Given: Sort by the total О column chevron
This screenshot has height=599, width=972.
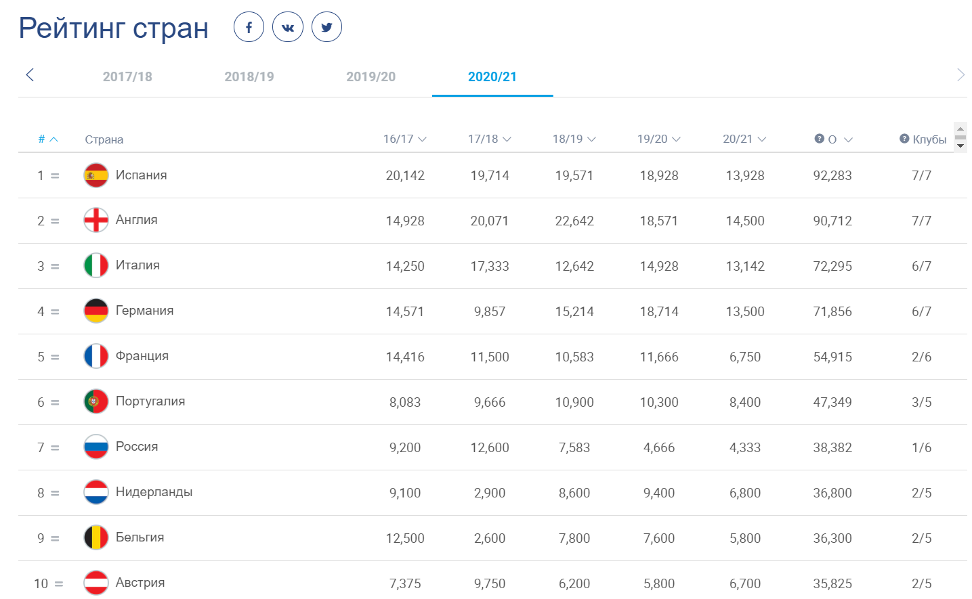Looking at the screenshot, I should click(x=848, y=140).
